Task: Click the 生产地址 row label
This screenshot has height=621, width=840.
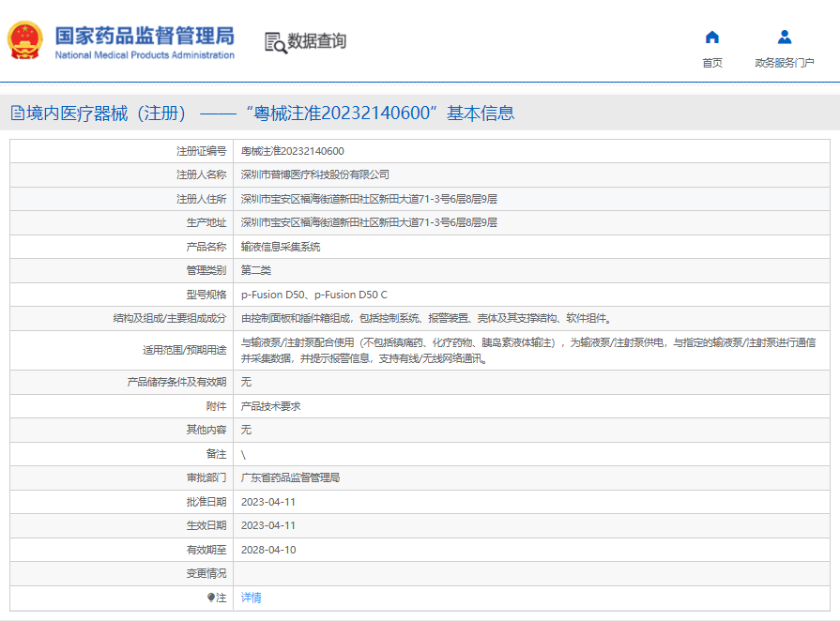Action: [x=206, y=222]
